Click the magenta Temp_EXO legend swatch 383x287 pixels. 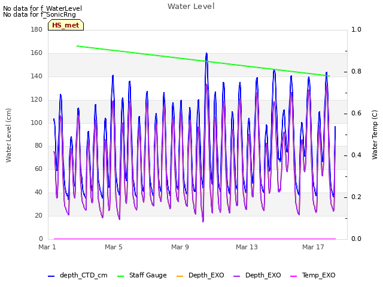pos(293,276)
